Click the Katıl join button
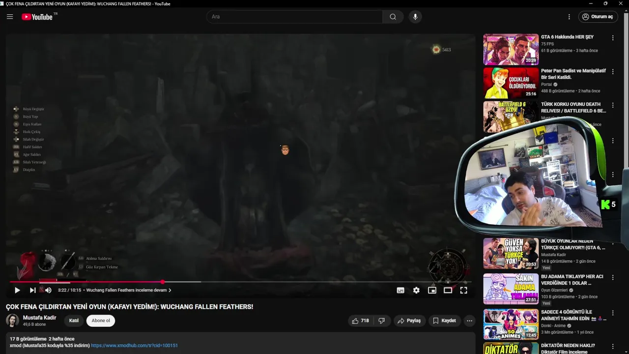The width and height of the screenshot is (629, 354). pyautogui.click(x=74, y=321)
